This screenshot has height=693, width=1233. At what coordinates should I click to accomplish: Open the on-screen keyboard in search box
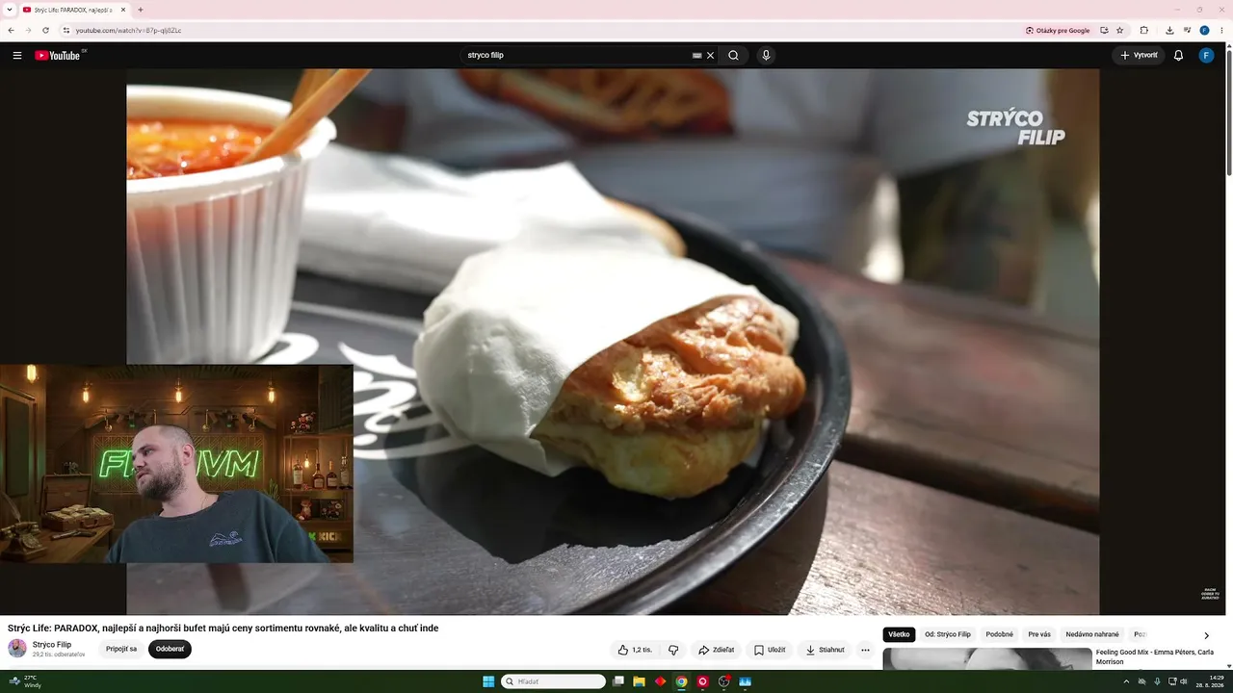(x=696, y=56)
